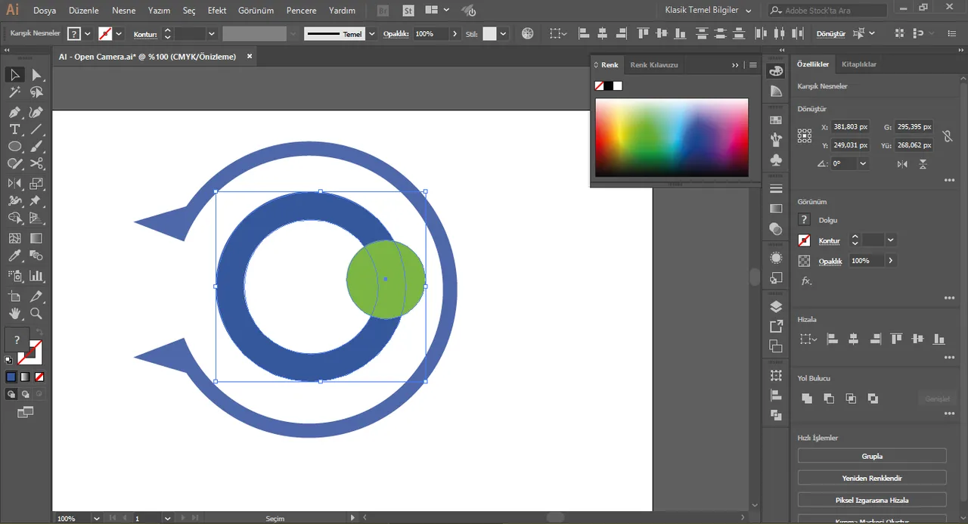Click the Adobe Stock'ta Ara search field

click(x=827, y=11)
